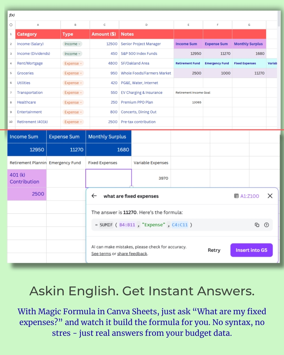Click the A1:Z100 range selector
Screen dimensions: 284x355
pyautogui.click(x=247, y=196)
